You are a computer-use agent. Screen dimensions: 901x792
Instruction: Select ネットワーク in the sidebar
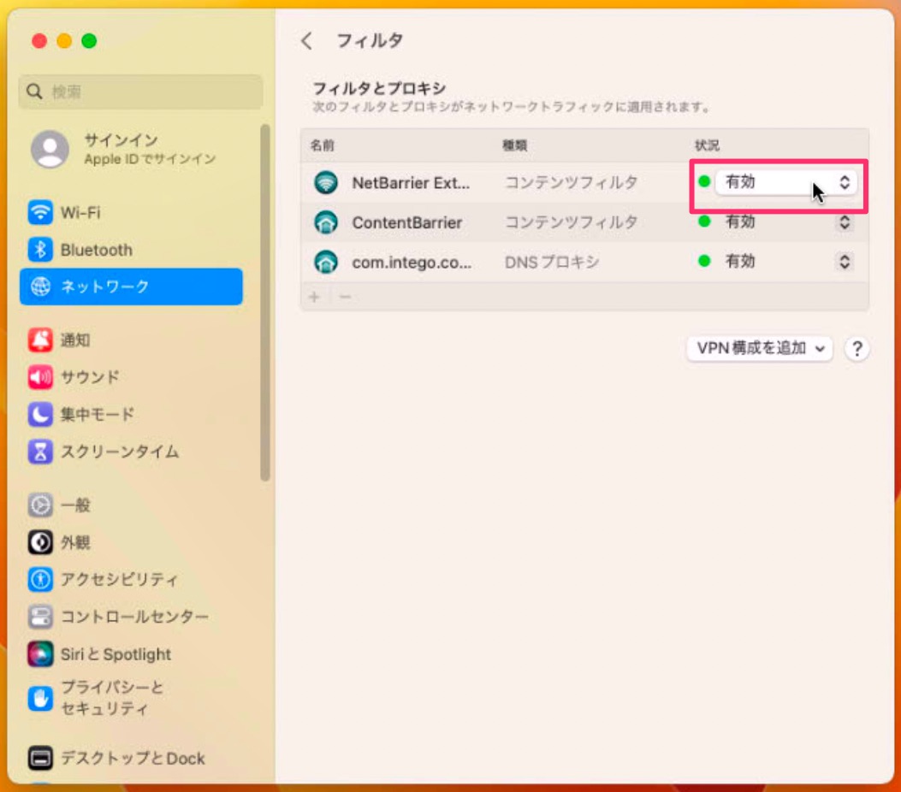[x=131, y=286]
